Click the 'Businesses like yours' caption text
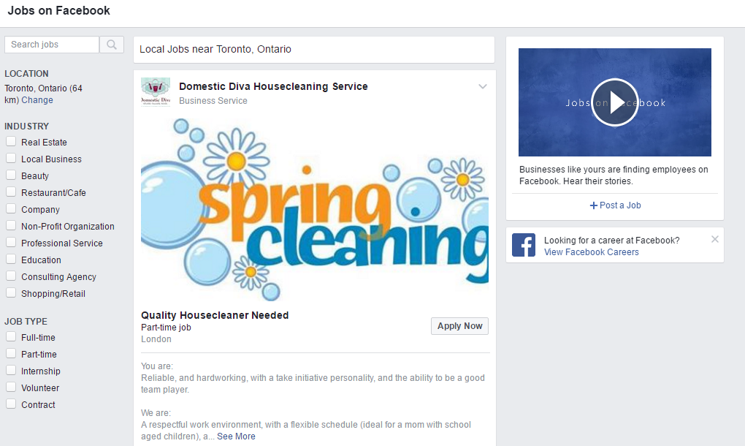 [x=614, y=175]
